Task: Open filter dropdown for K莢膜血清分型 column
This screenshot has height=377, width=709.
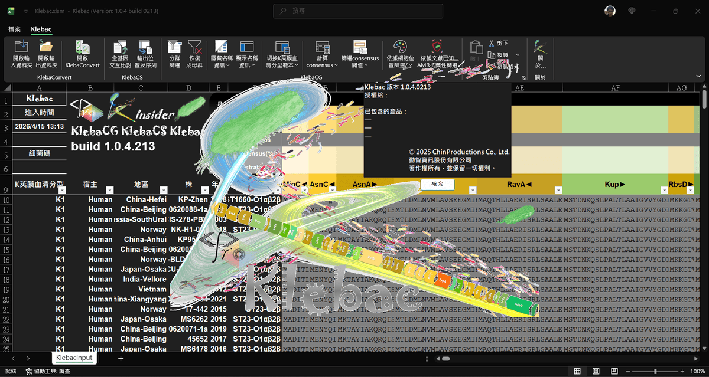Action: (62, 190)
